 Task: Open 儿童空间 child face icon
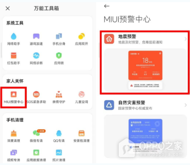(x=82, y=94)
